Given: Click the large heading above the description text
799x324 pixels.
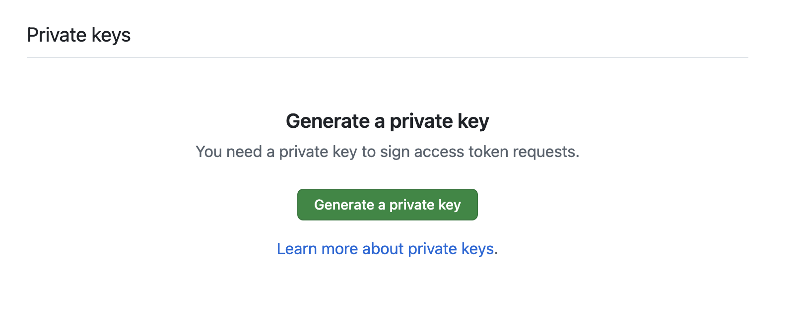Looking at the screenshot, I should click(x=387, y=121).
